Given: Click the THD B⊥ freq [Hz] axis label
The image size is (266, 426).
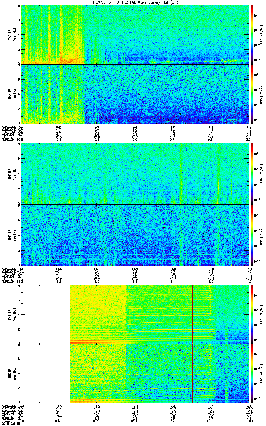Looking at the screenshot, I should point(12,174).
